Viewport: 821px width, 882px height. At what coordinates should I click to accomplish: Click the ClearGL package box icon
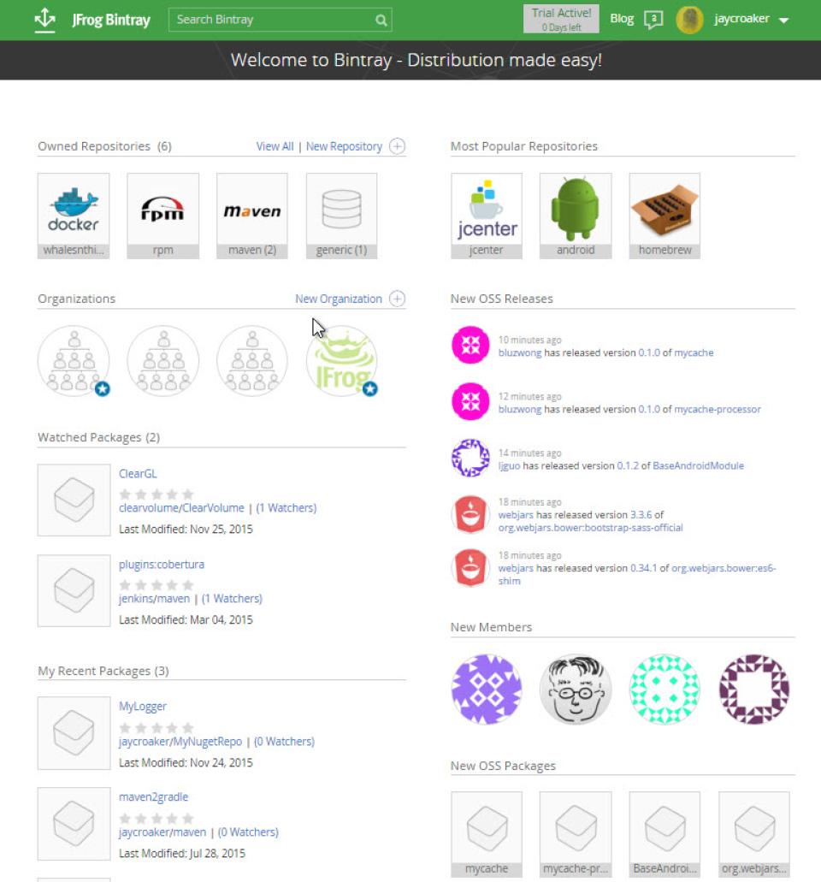click(x=74, y=500)
